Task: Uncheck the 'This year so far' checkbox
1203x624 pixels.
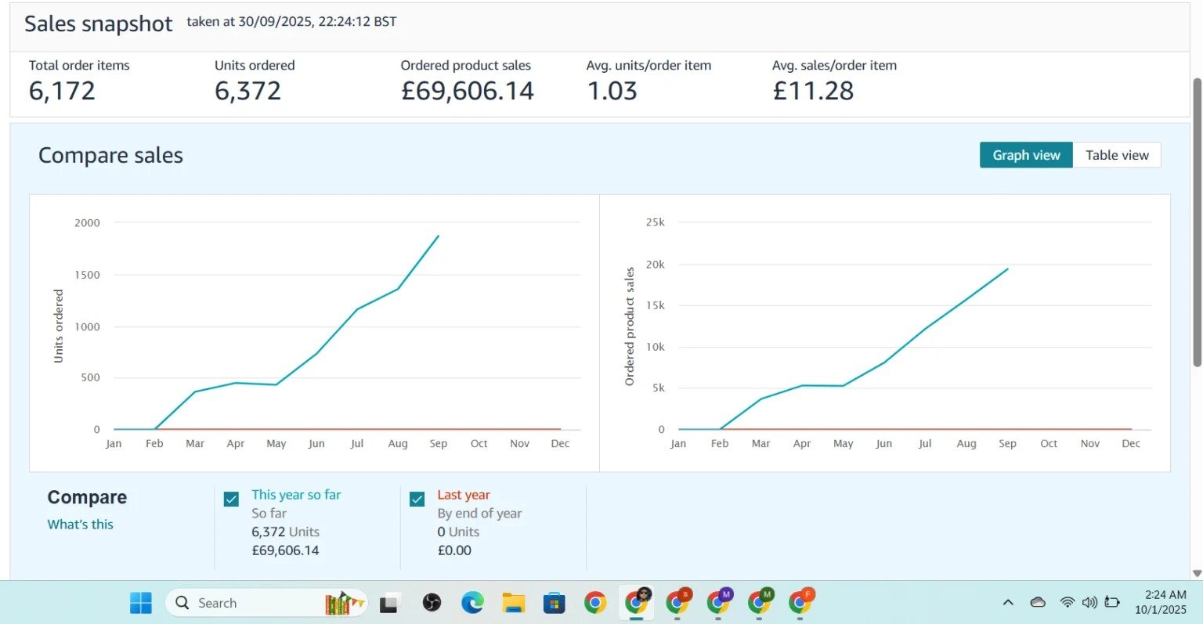Action: pyautogui.click(x=231, y=500)
